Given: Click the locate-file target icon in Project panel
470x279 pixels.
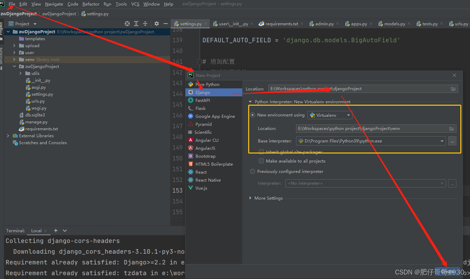Looking at the screenshot, I should pos(127,24).
